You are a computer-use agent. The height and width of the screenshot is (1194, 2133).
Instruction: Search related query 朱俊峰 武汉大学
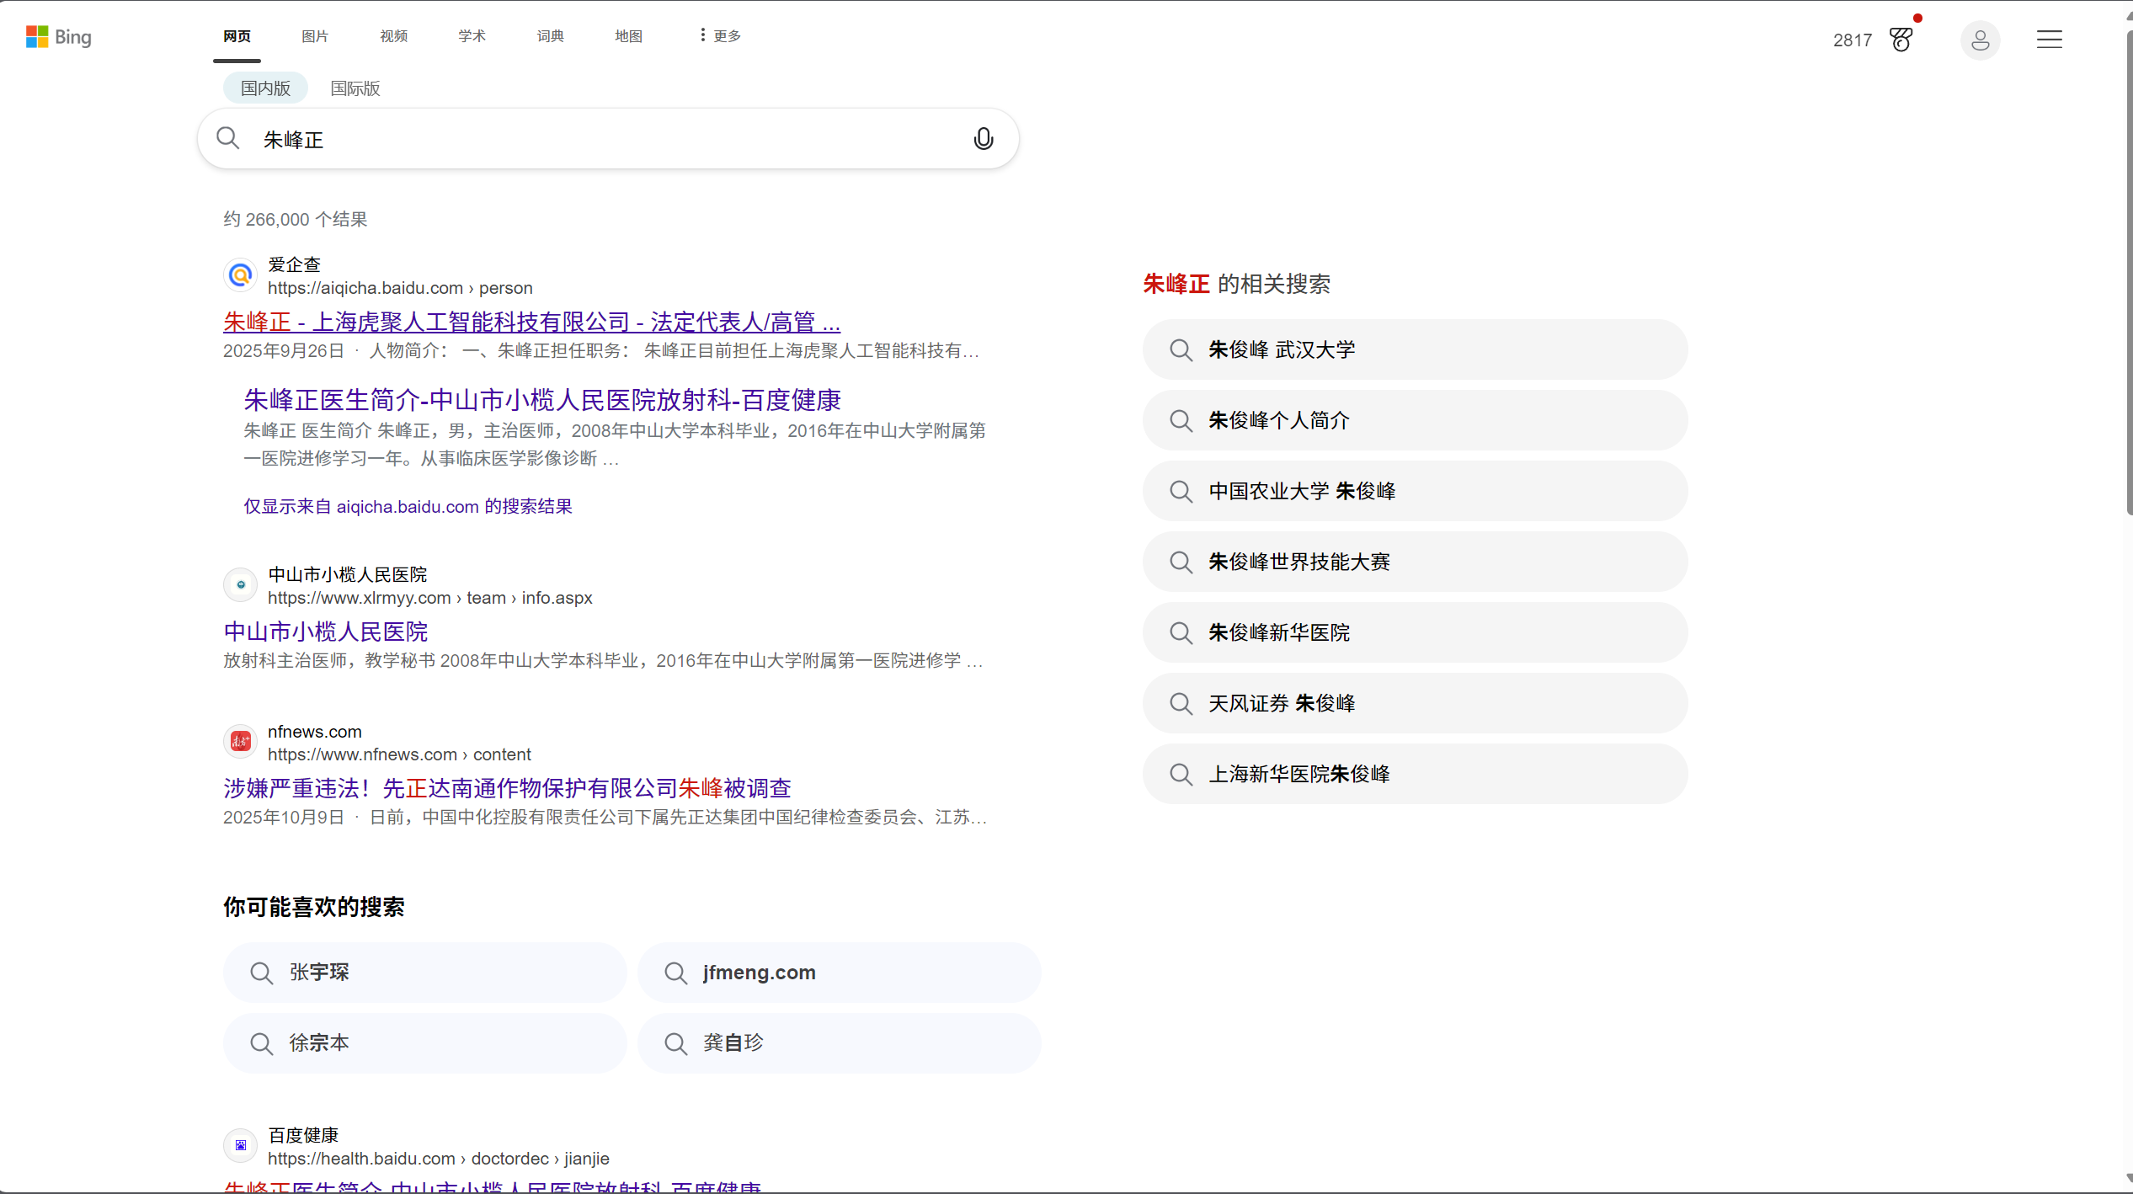coord(1281,349)
